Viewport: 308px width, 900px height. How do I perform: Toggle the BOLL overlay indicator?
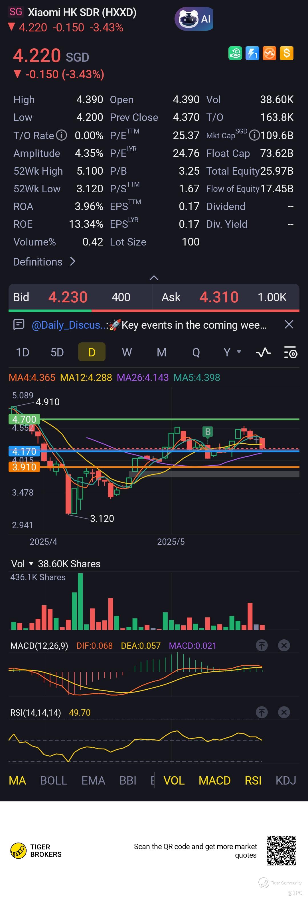(x=54, y=781)
